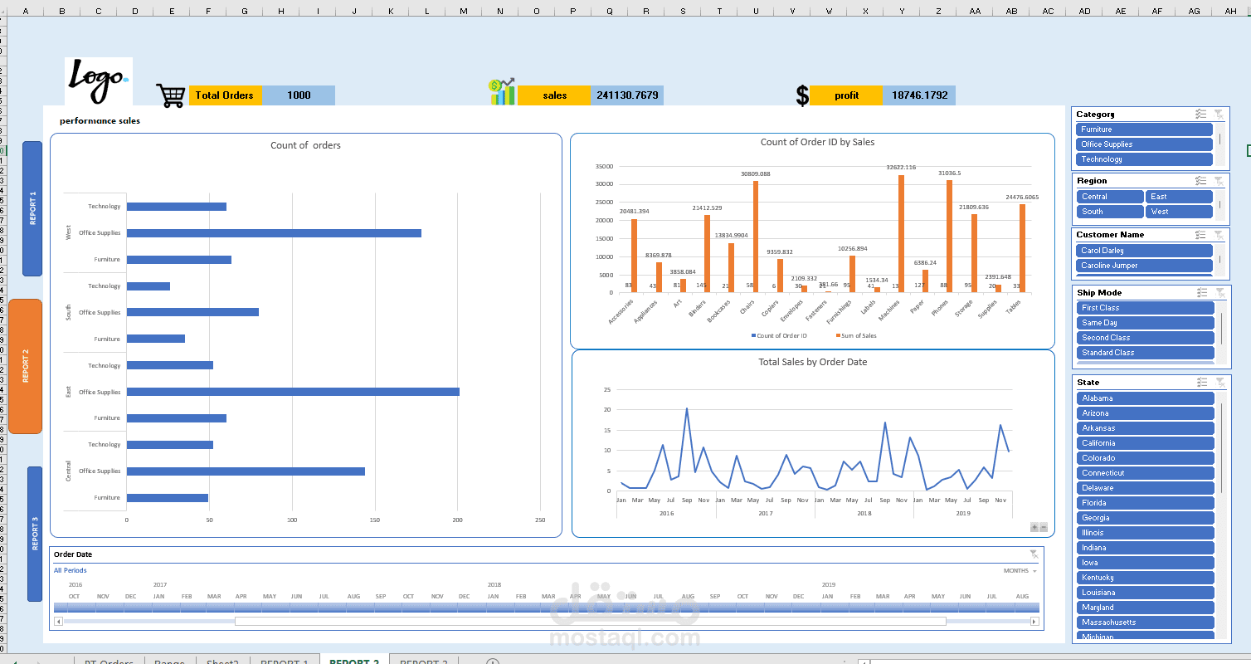Click the sales growth chart icon
Screen dimensions: 1251x664
point(502,92)
